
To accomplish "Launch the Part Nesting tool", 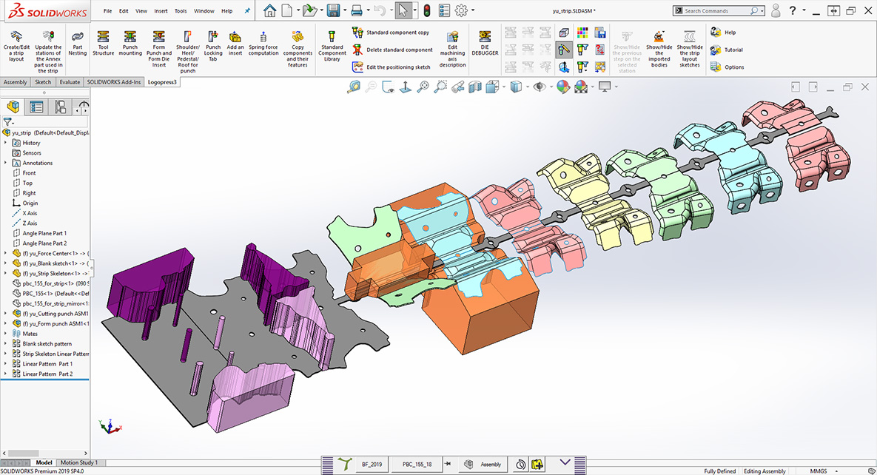I will point(78,44).
